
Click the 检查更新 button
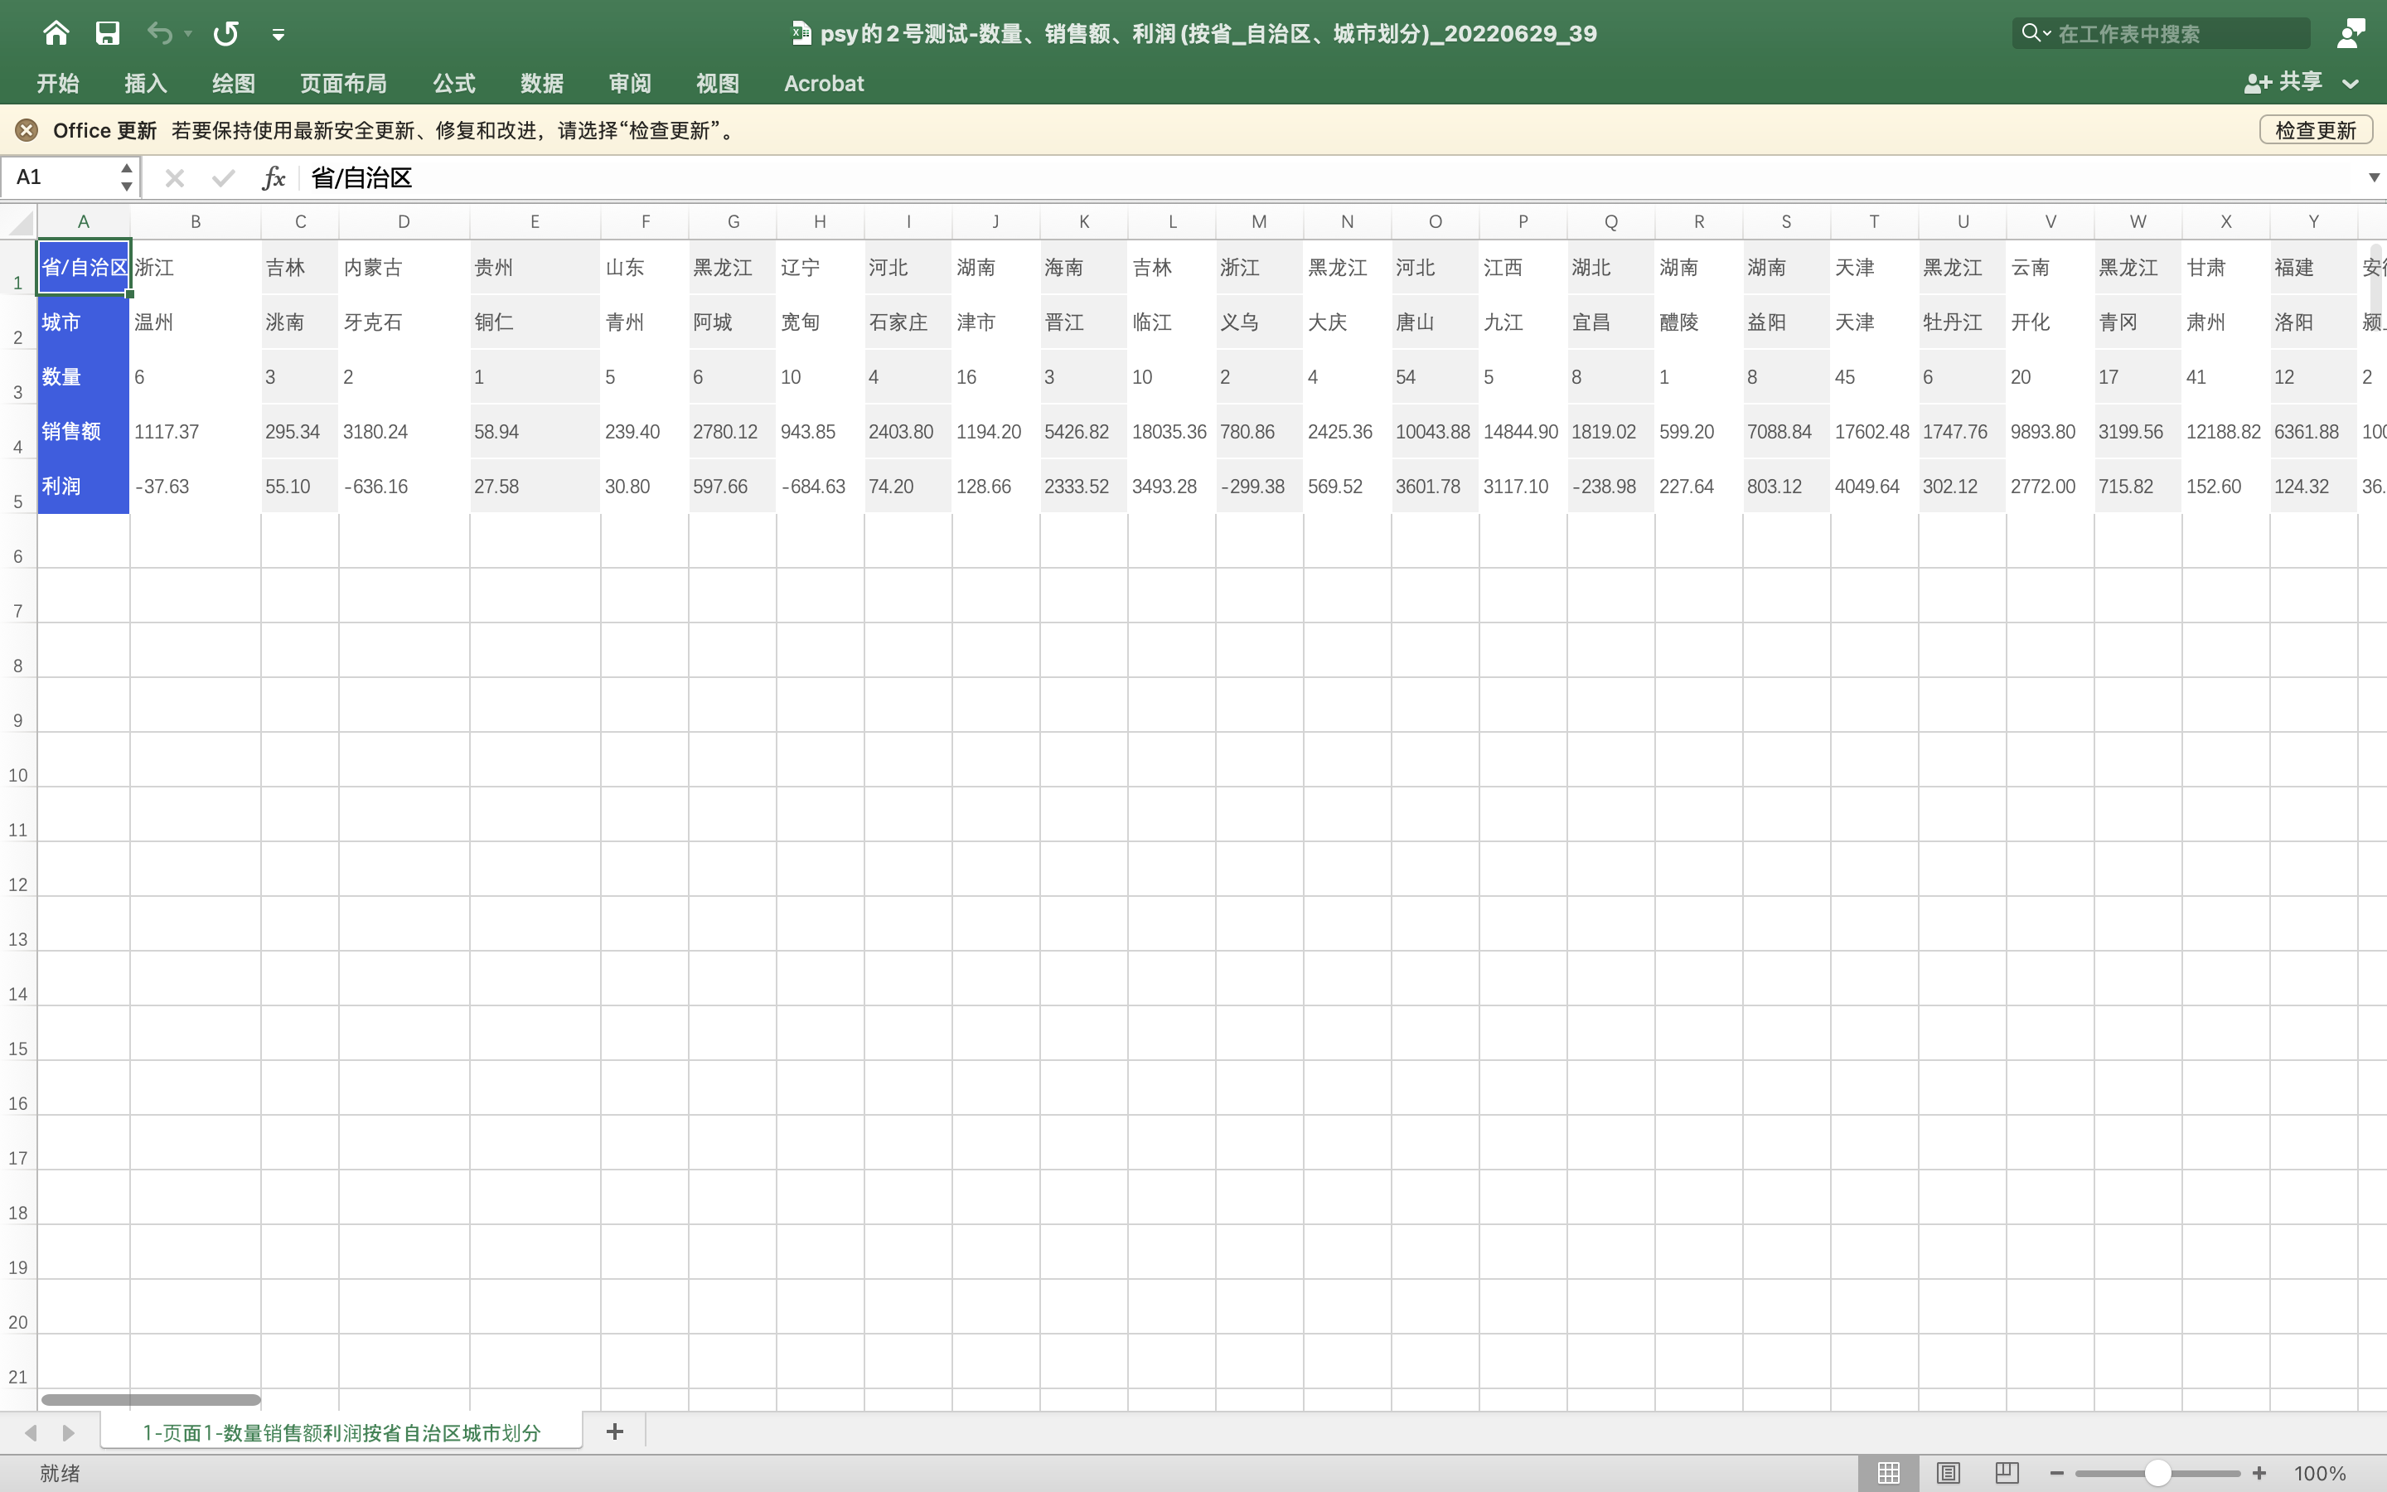tap(2314, 129)
